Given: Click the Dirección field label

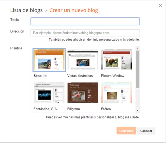Looking at the screenshot, I should 17,31.
